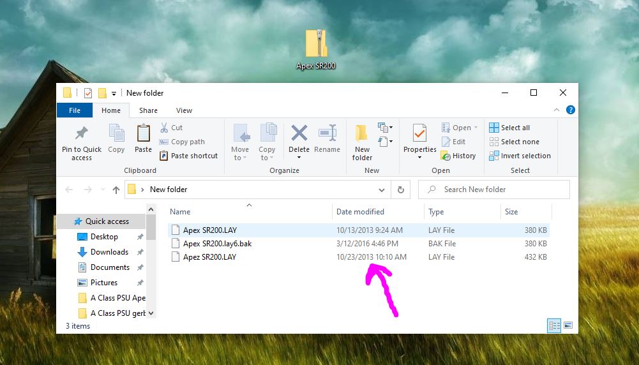Image resolution: width=639 pixels, height=365 pixels.
Task: Click the Rename icon
Action: tap(327, 133)
